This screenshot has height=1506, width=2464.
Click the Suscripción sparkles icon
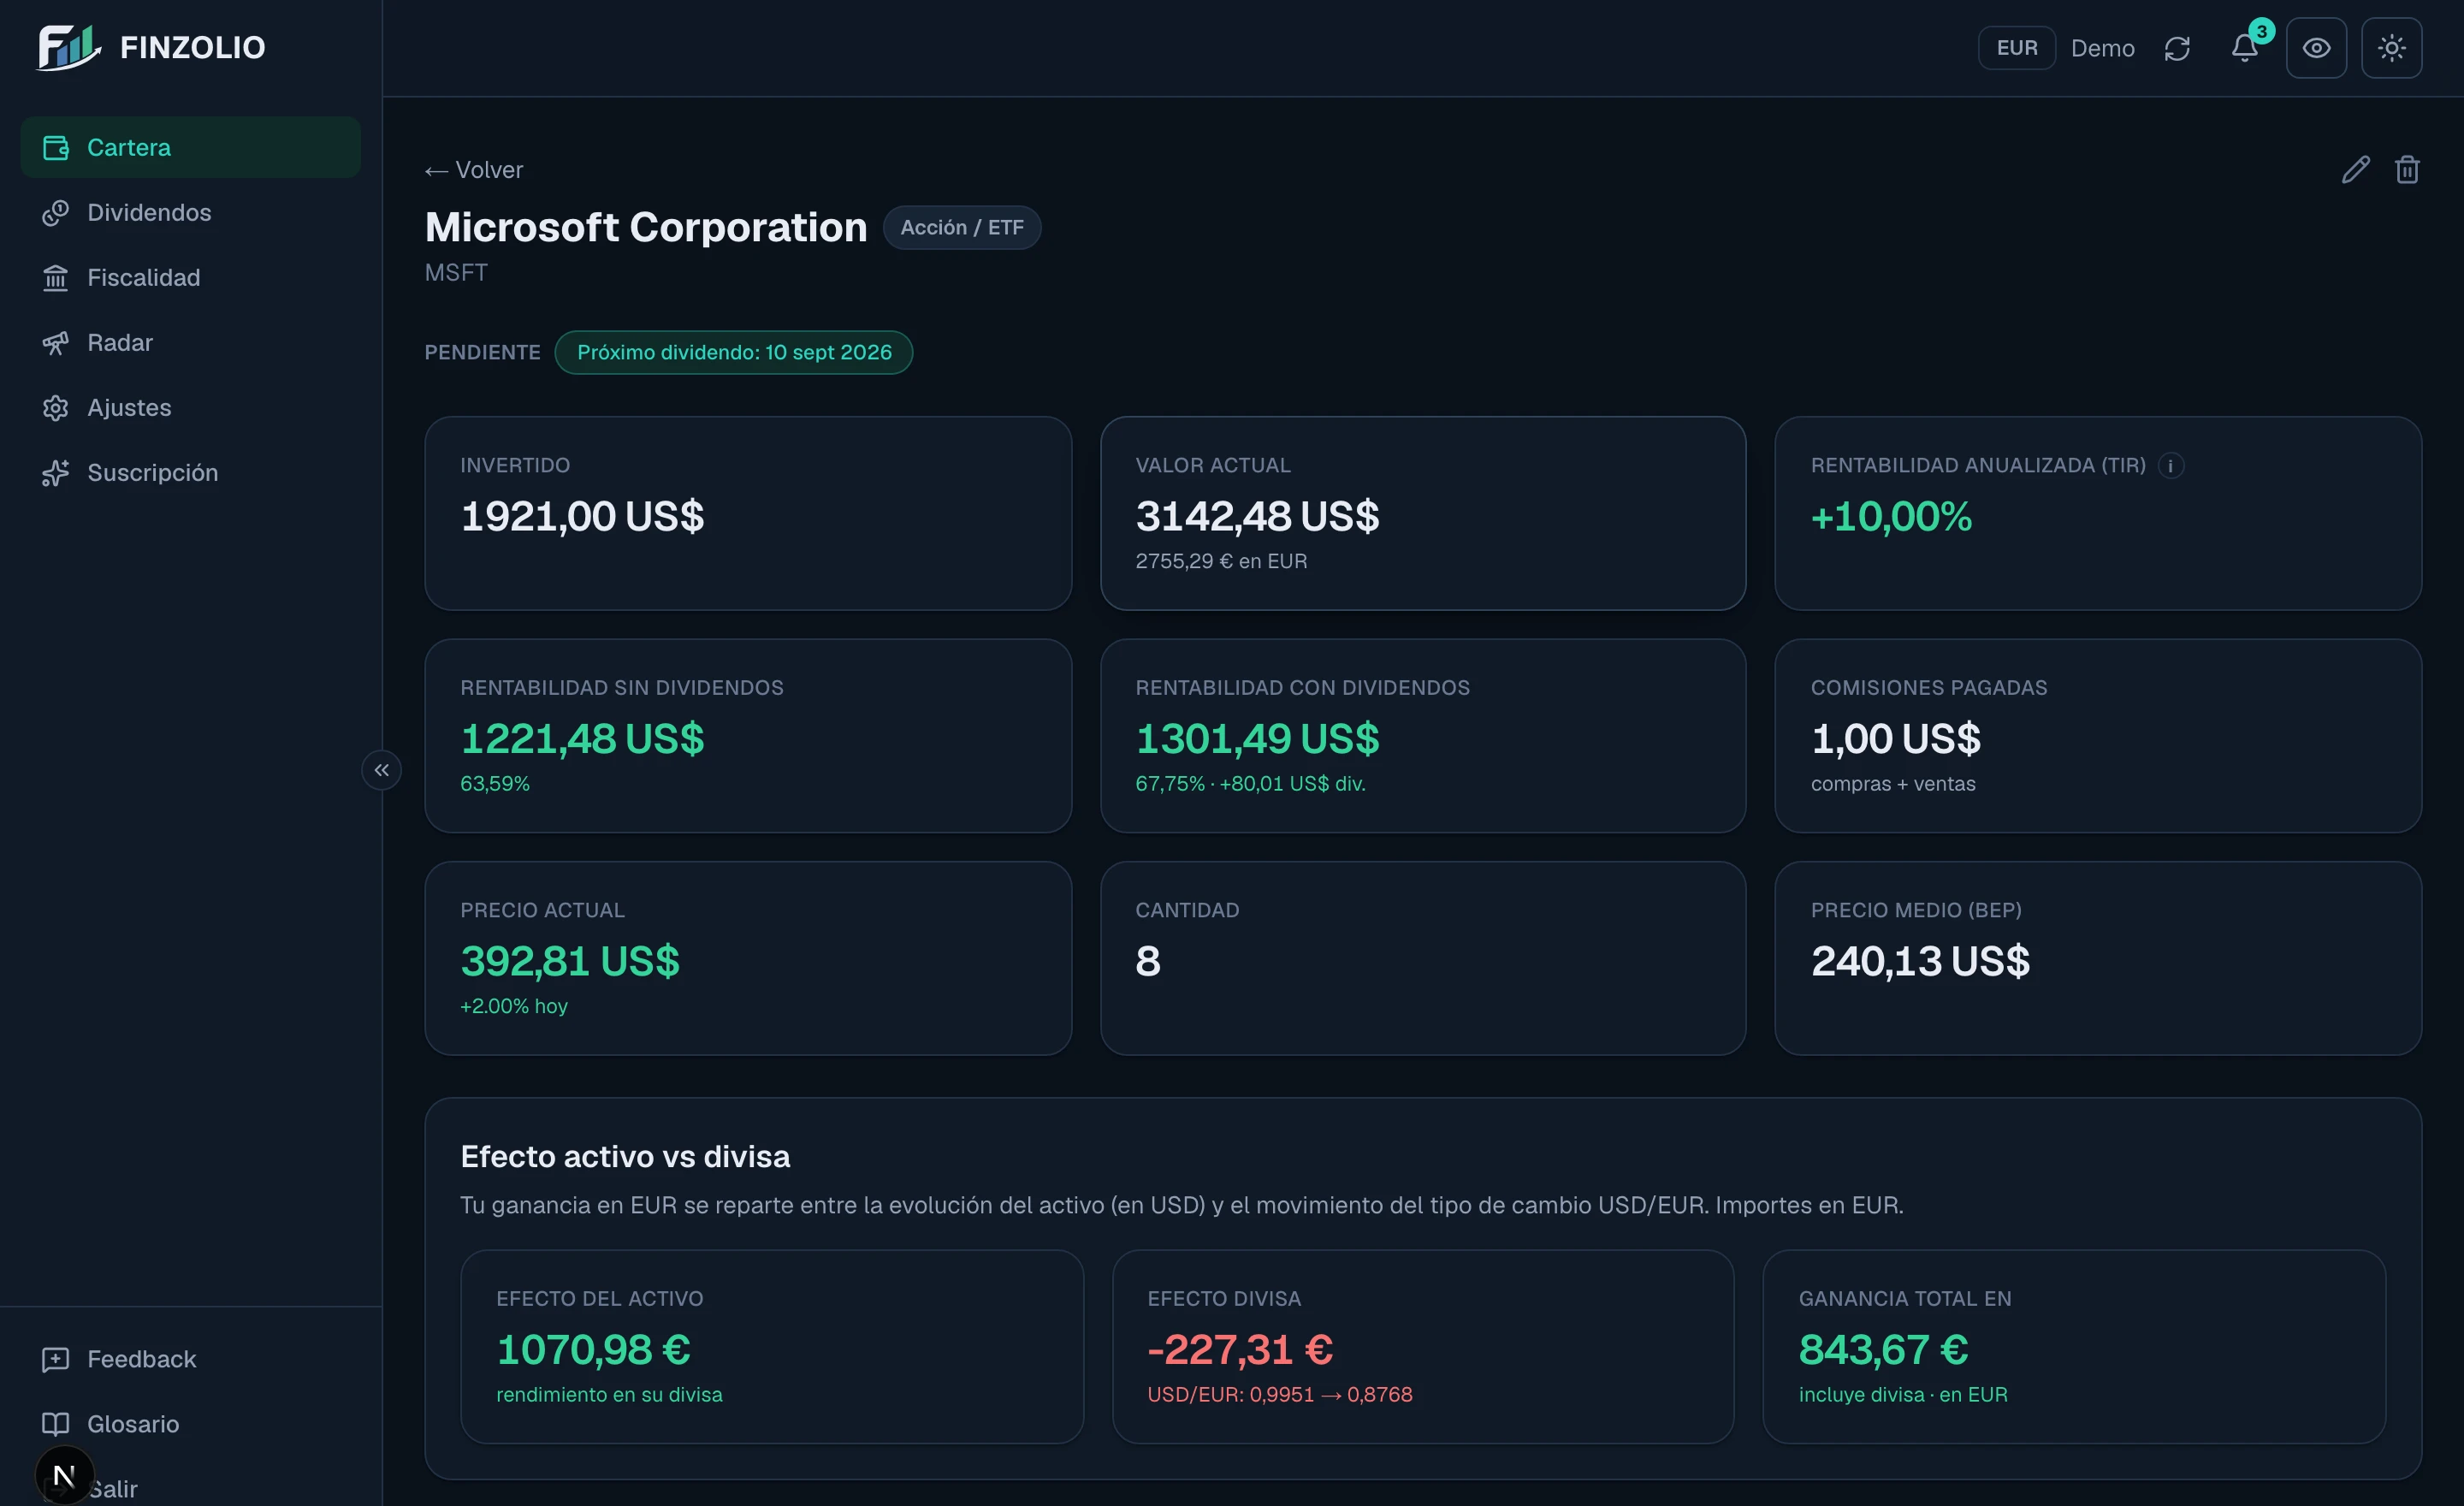56,472
